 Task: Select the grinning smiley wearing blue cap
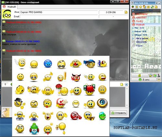(89, 63)
